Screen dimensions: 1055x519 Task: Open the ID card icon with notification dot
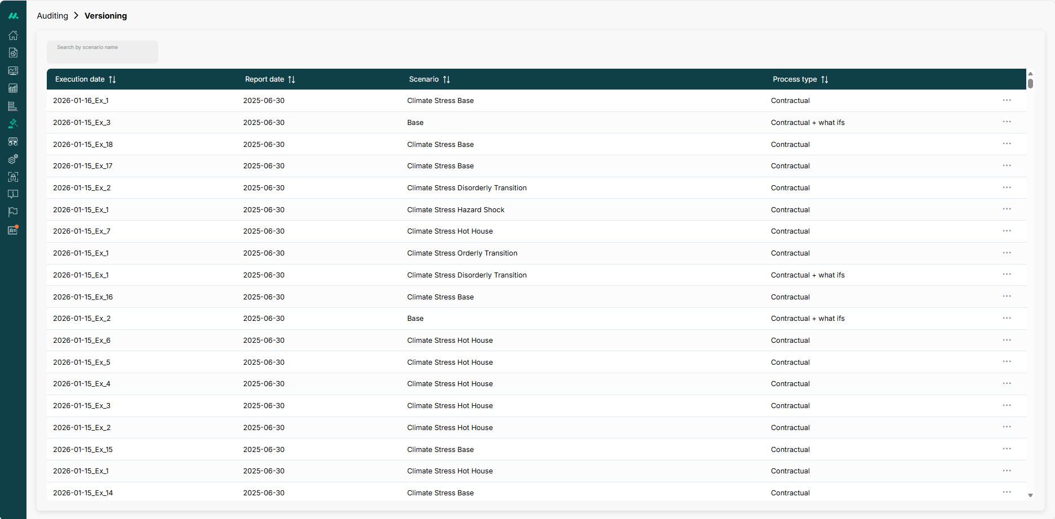13,230
